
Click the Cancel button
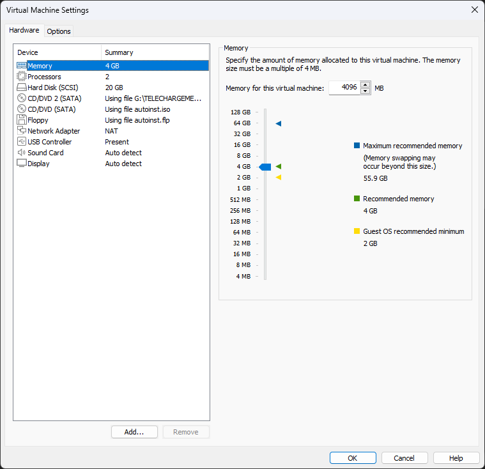click(x=404, y=458)
